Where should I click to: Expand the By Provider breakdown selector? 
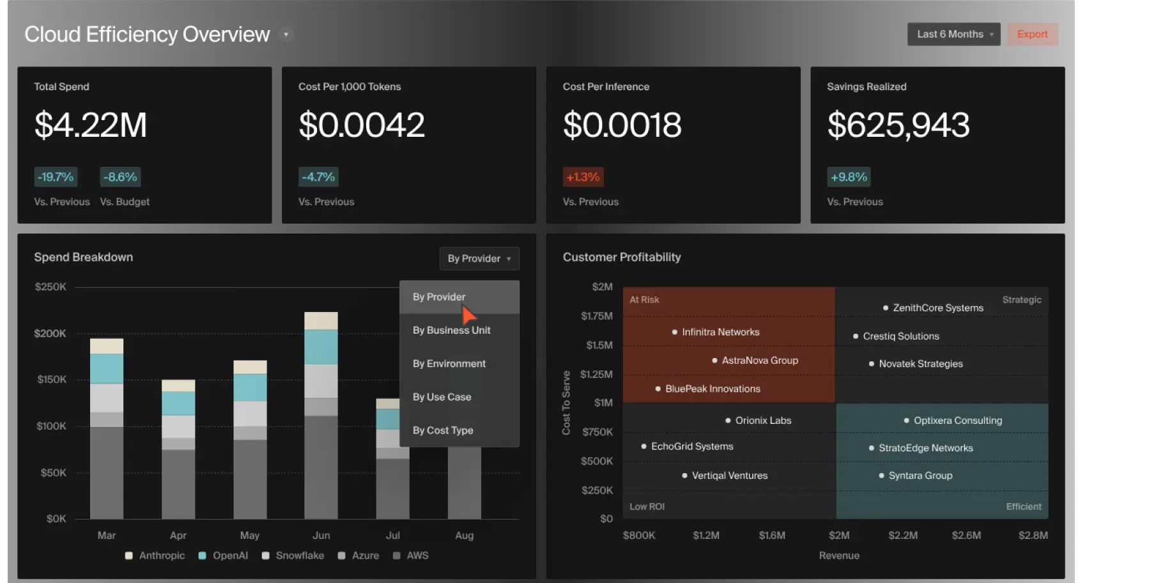[479, 259]
